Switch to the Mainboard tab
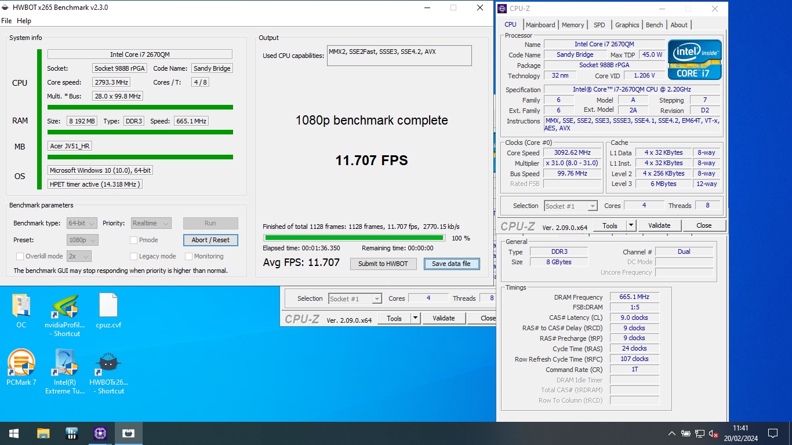Screen dimensions: 792x445 point(540,25)
